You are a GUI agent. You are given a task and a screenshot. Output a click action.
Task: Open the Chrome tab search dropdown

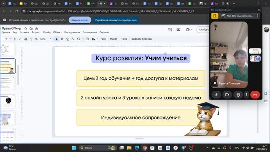(3, 3)
